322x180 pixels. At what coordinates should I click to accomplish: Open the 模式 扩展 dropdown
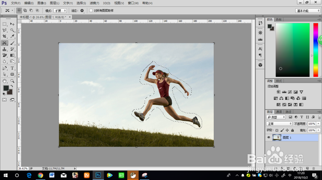[60, 11]
